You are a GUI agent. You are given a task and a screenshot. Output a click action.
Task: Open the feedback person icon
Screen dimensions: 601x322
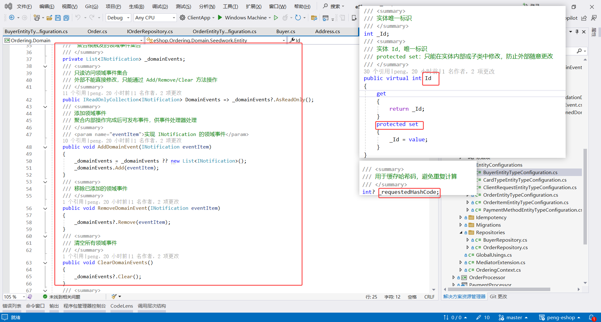pos(594,18)
